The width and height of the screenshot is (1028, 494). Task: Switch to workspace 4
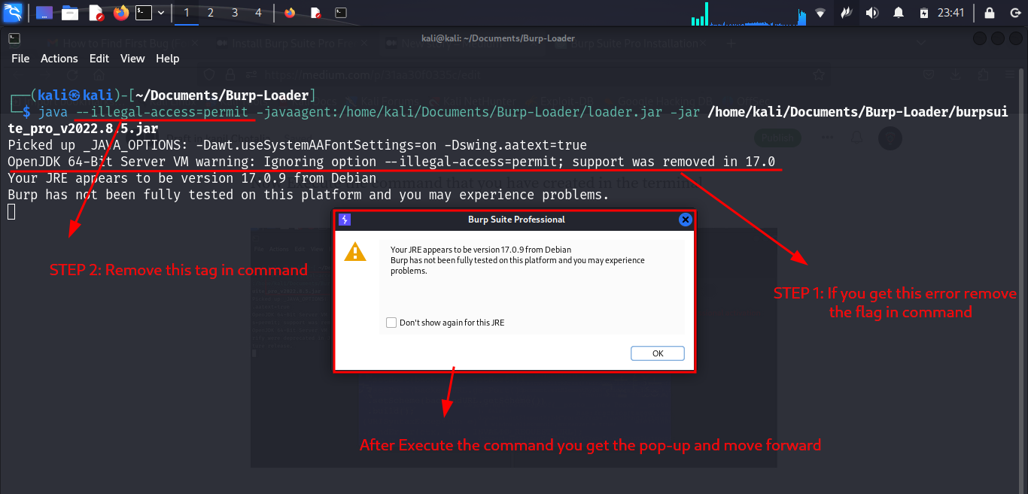[x=259, y=13]
